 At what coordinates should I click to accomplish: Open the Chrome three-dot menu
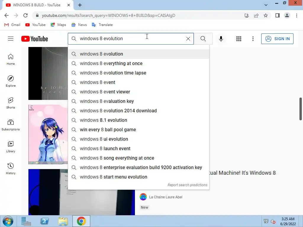[296, 15]
